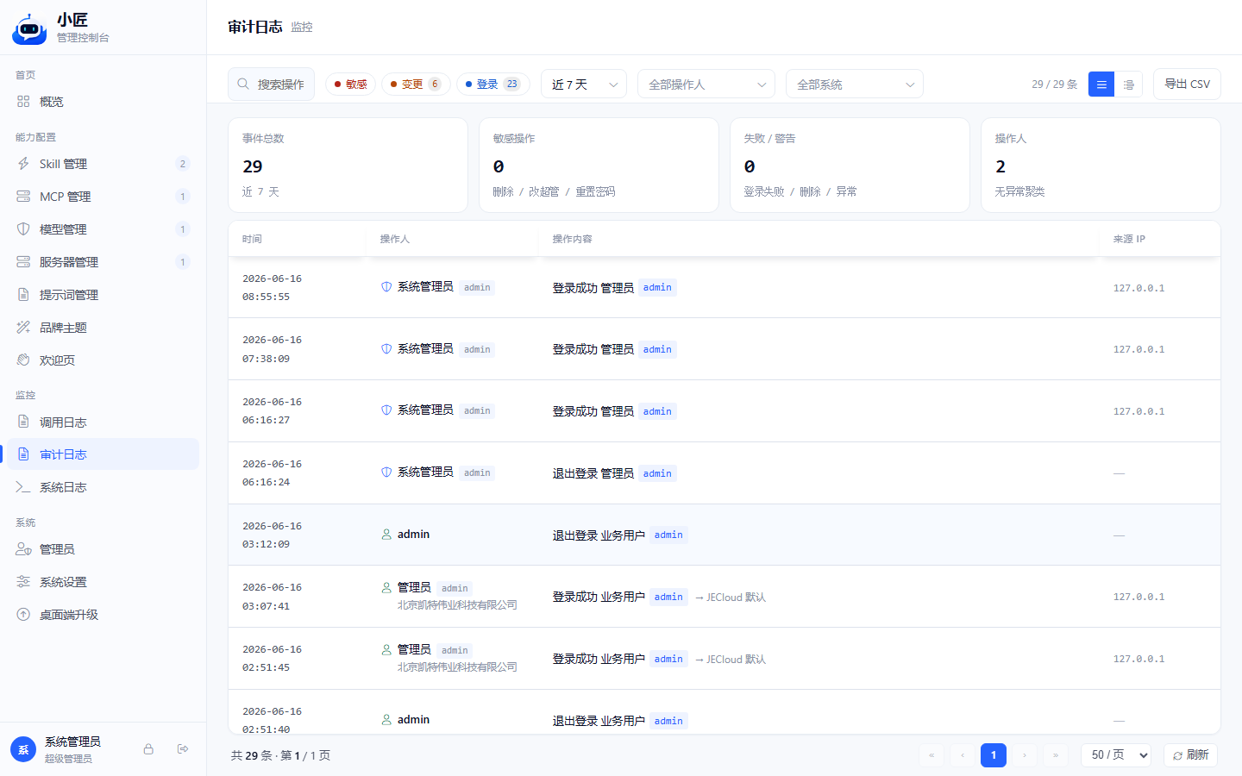The width and height of the screenshot is (1242, 776).
Task: Toggle the 敏感 filter chip
Action: coord(350,84)
